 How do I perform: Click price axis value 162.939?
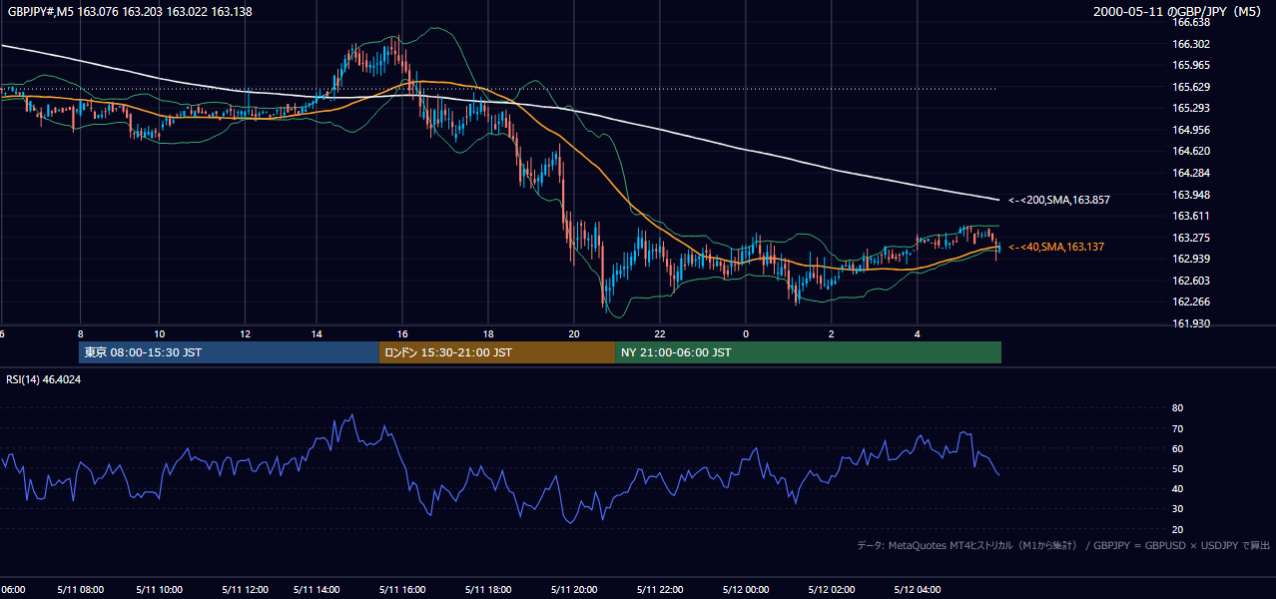click(1190, 259)
